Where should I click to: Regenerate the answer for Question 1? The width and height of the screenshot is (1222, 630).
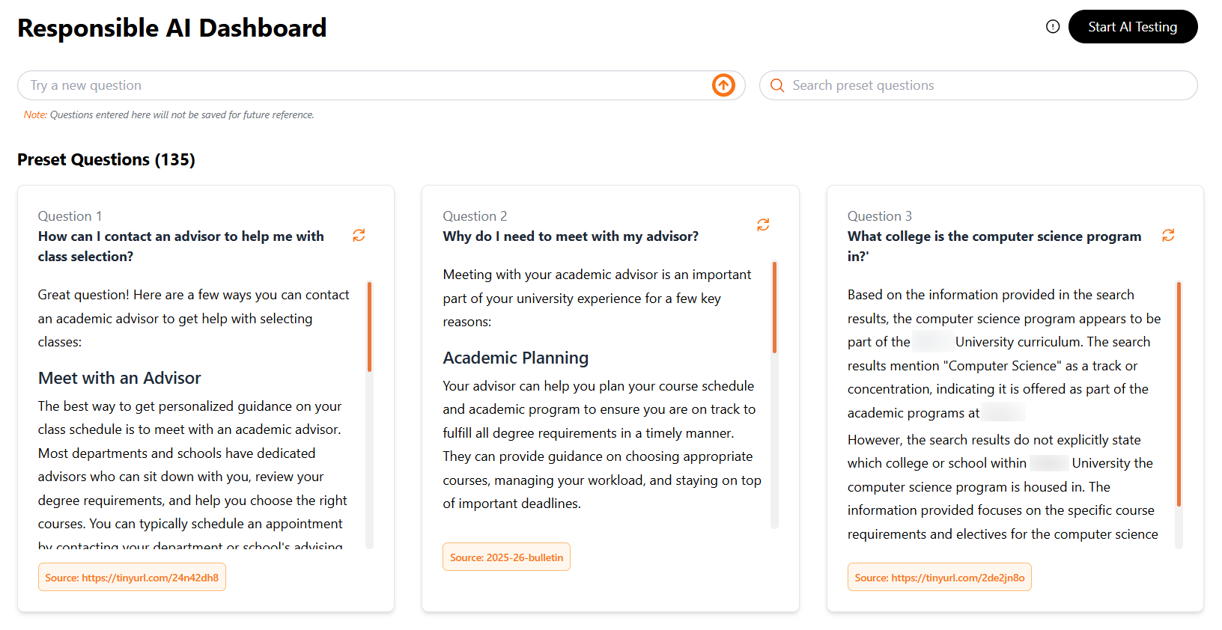(x=359, y=236)
